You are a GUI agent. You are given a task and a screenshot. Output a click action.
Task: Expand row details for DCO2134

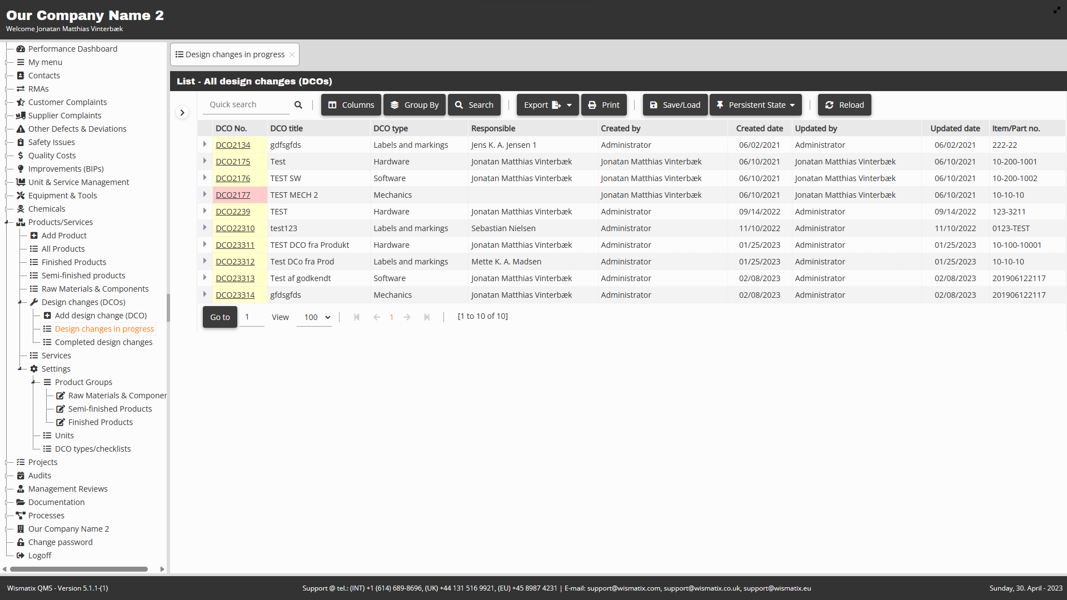(x=205, y=144)
